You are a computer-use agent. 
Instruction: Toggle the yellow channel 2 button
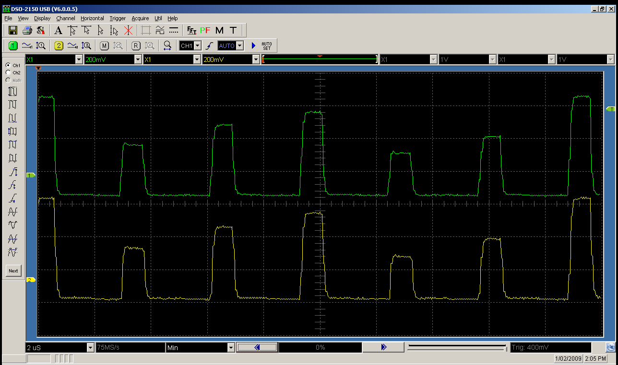coord(59,46)
